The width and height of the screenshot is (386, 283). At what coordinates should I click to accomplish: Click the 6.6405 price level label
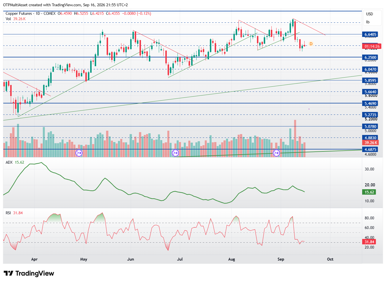[x=370, y=34]
